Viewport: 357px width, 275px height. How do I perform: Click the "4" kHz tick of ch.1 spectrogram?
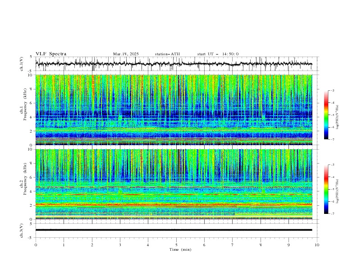[32, 117]
